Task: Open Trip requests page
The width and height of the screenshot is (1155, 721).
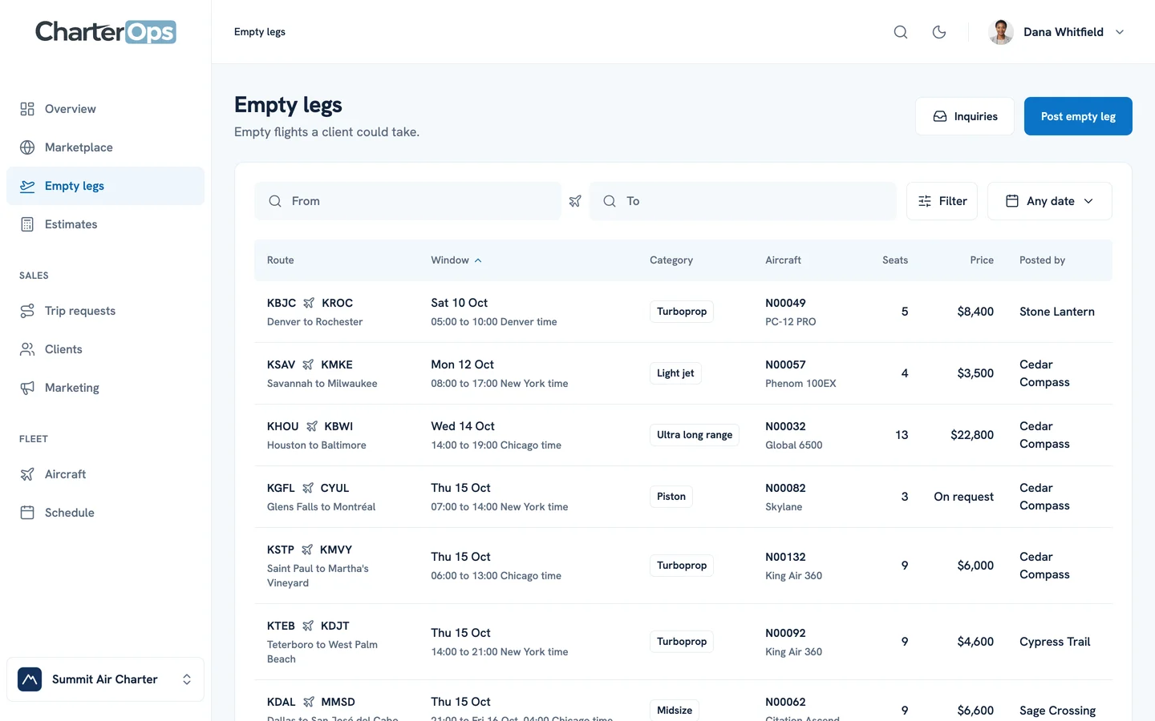Action: pos(105,311)
